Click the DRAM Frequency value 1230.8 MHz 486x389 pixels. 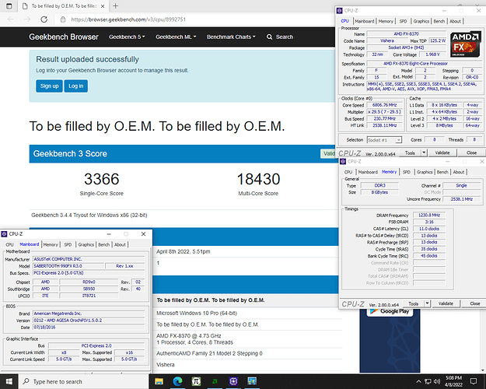tap(429, 215)
